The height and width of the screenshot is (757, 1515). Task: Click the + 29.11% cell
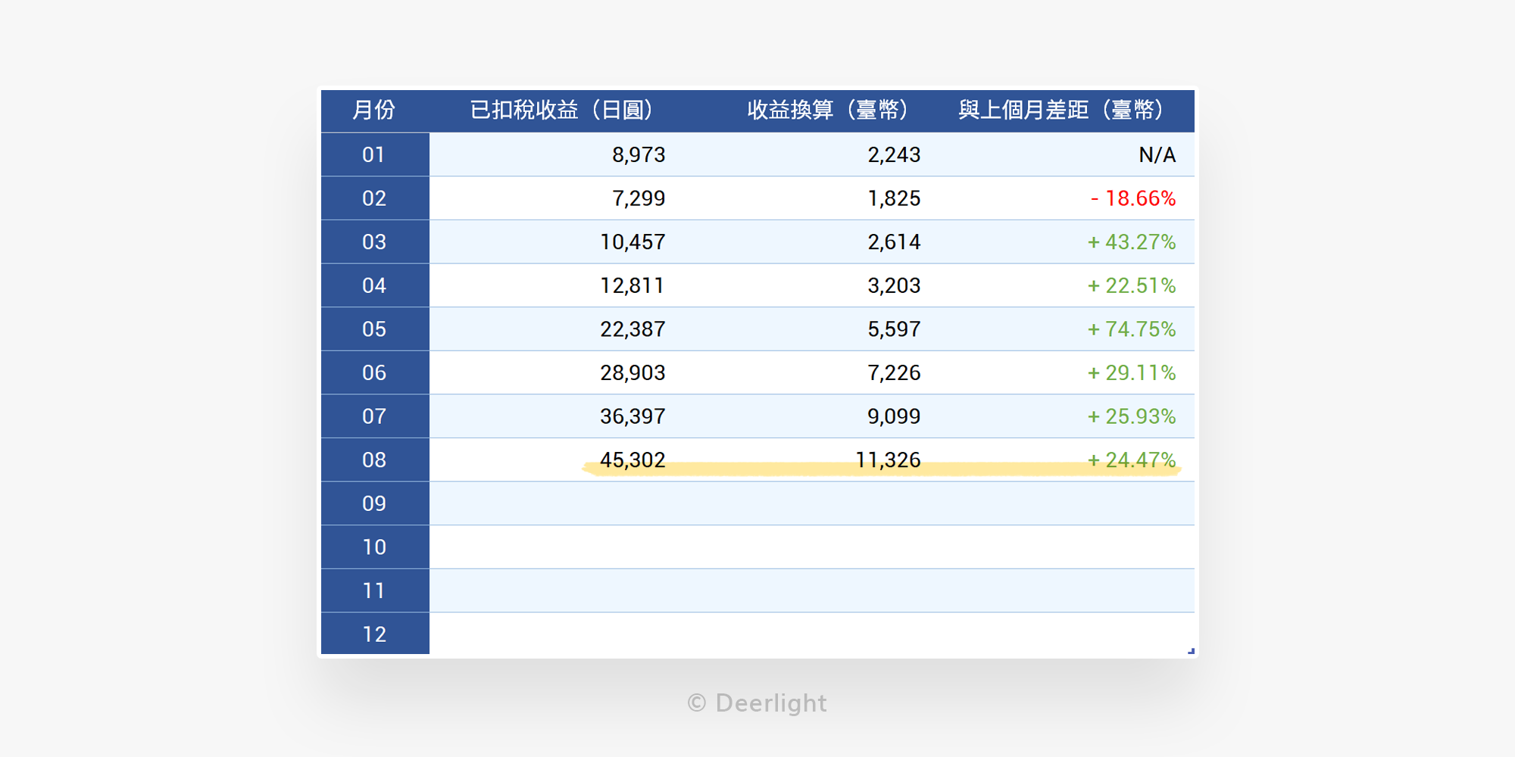coord(1132,373)
